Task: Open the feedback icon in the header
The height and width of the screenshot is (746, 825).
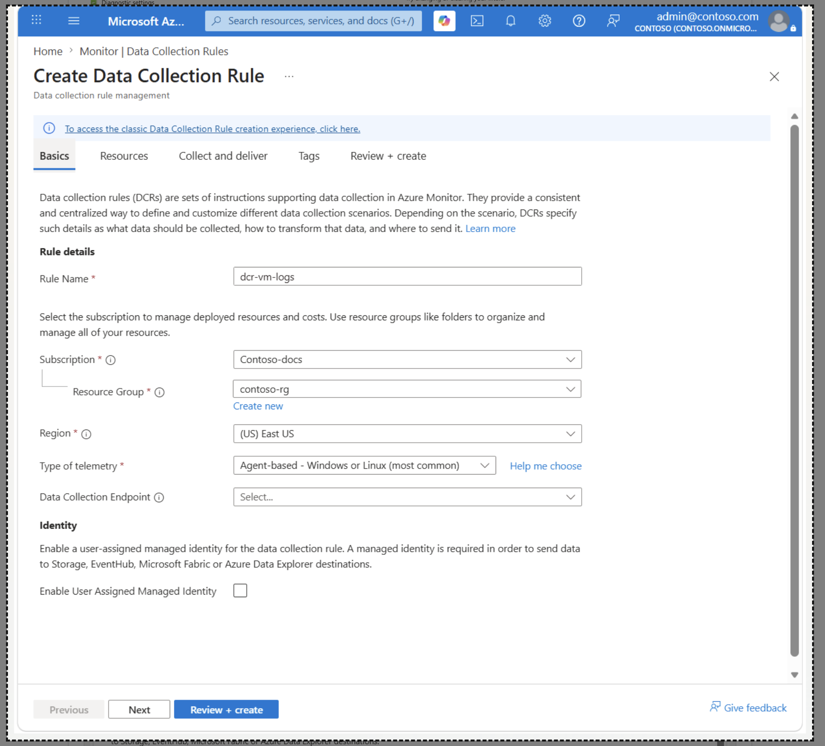Action: coord(613,21)
